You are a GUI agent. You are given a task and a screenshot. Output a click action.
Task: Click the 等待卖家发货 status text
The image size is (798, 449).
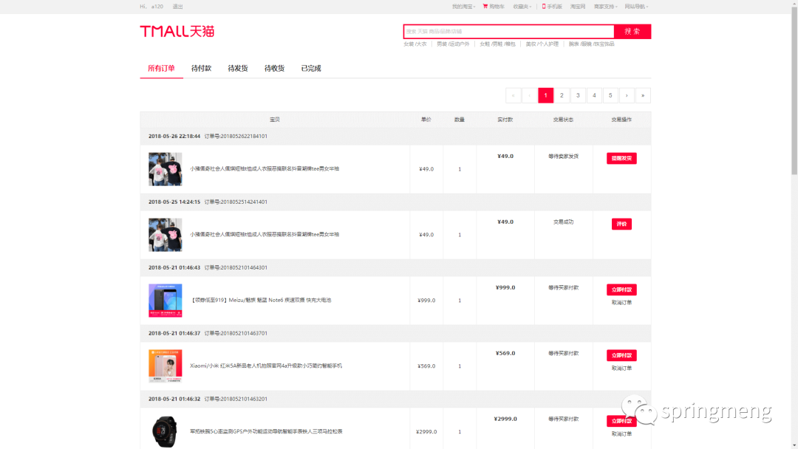563,157
